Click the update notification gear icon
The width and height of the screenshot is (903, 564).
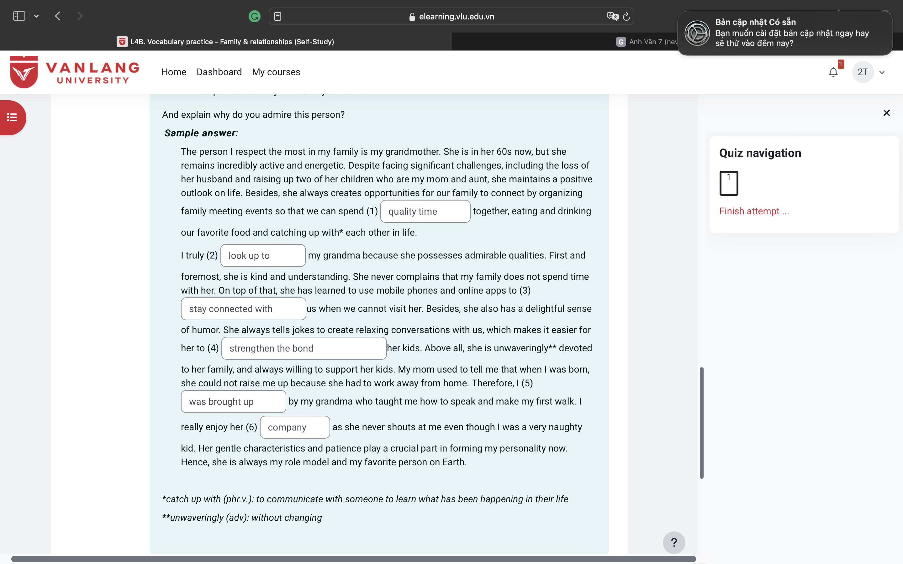click(x=697, y=33)
